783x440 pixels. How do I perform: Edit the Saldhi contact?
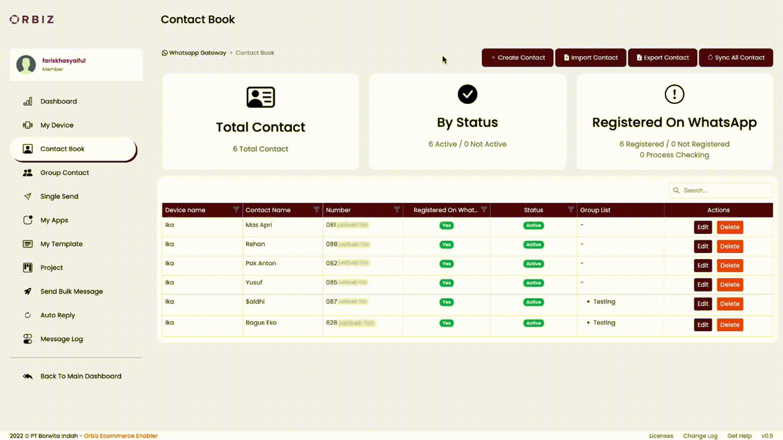703,304
